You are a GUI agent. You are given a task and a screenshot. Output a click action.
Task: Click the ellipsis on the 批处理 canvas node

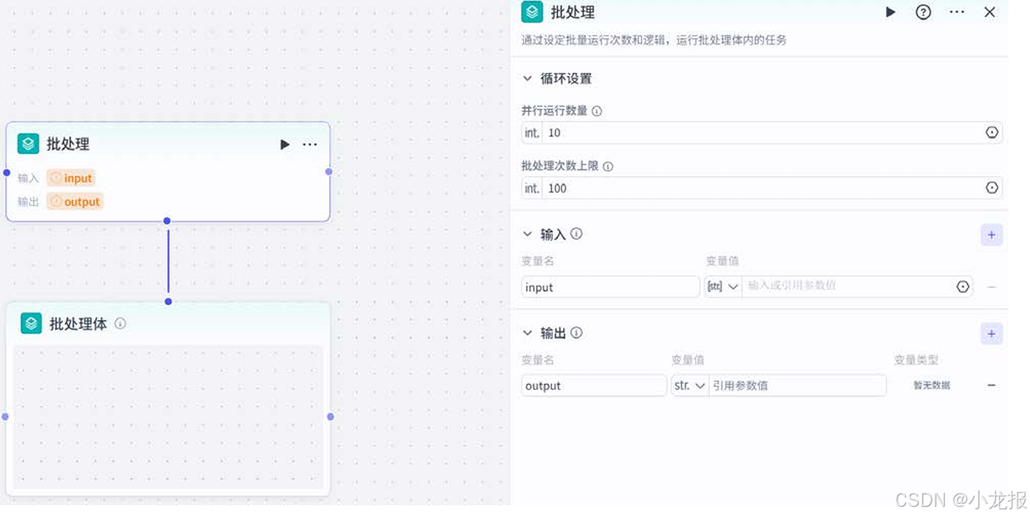click(x=310, y=144)
